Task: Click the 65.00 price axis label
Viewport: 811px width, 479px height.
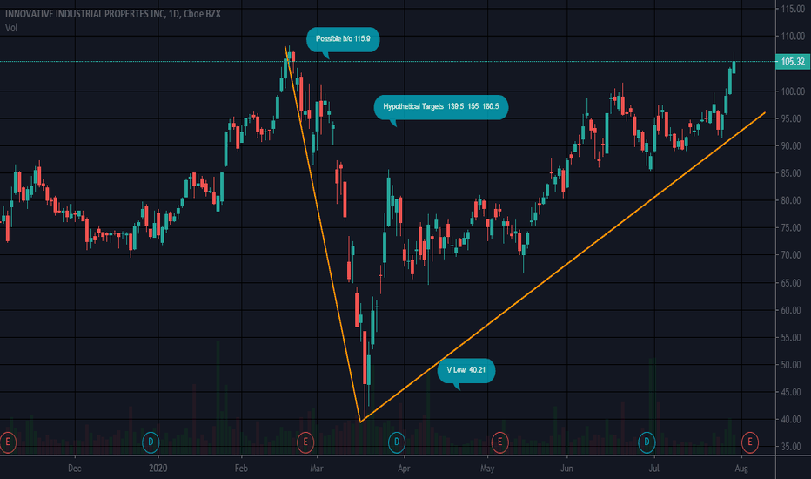Action: point(793,283)
